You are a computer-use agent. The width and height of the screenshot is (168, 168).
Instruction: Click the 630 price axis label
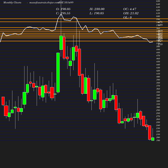pyautogui.click(x=158, y=7)
